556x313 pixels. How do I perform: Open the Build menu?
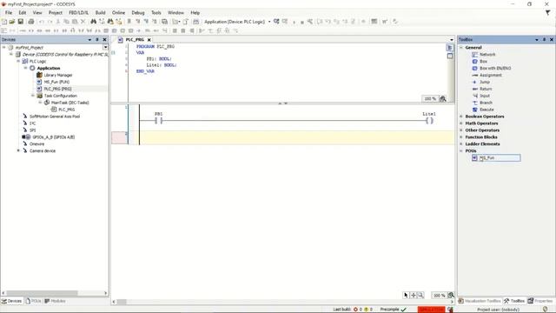(101, 13)
